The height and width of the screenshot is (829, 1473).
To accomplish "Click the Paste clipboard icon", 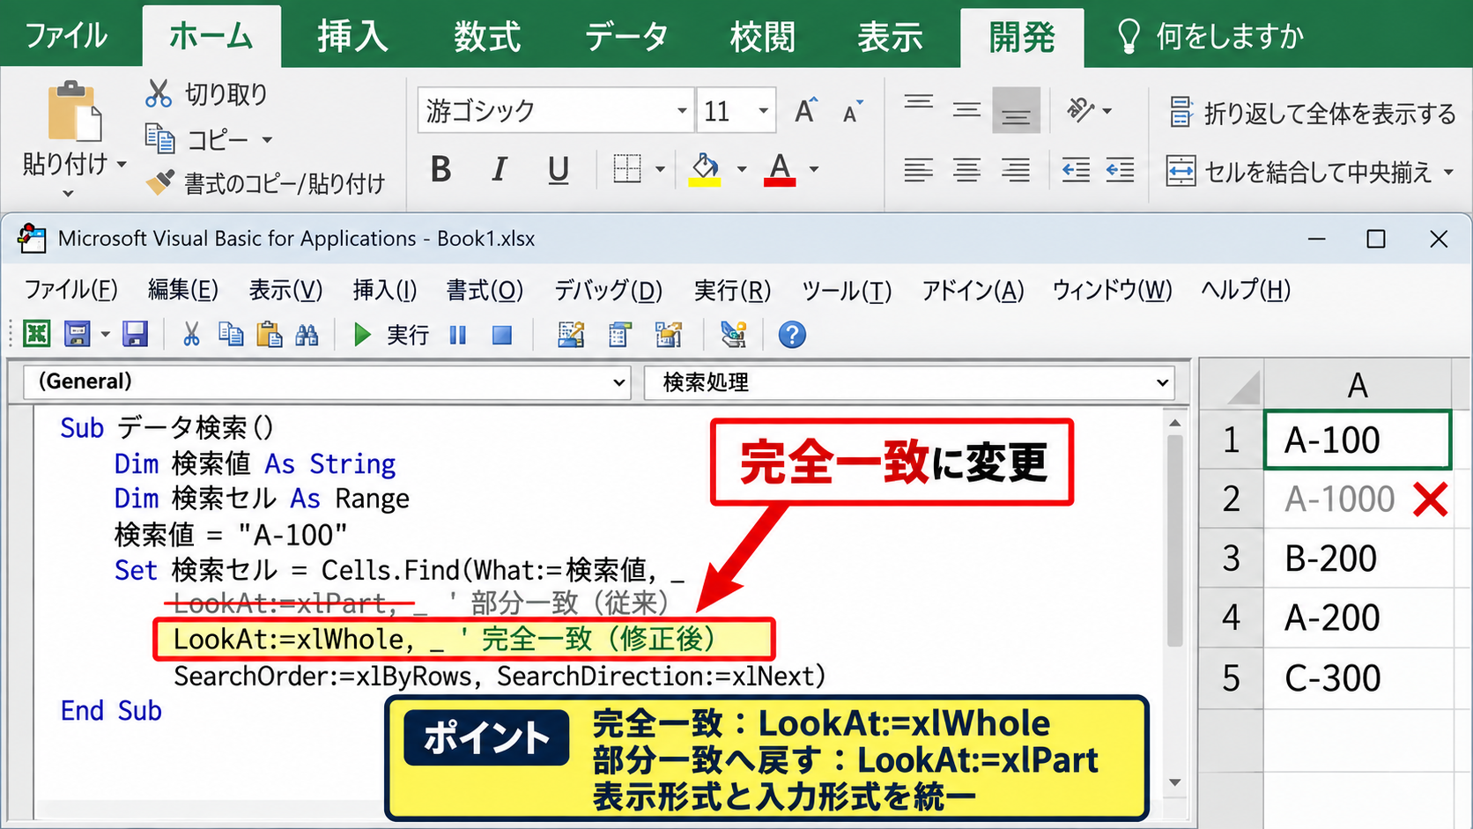I will coord(74,111).
